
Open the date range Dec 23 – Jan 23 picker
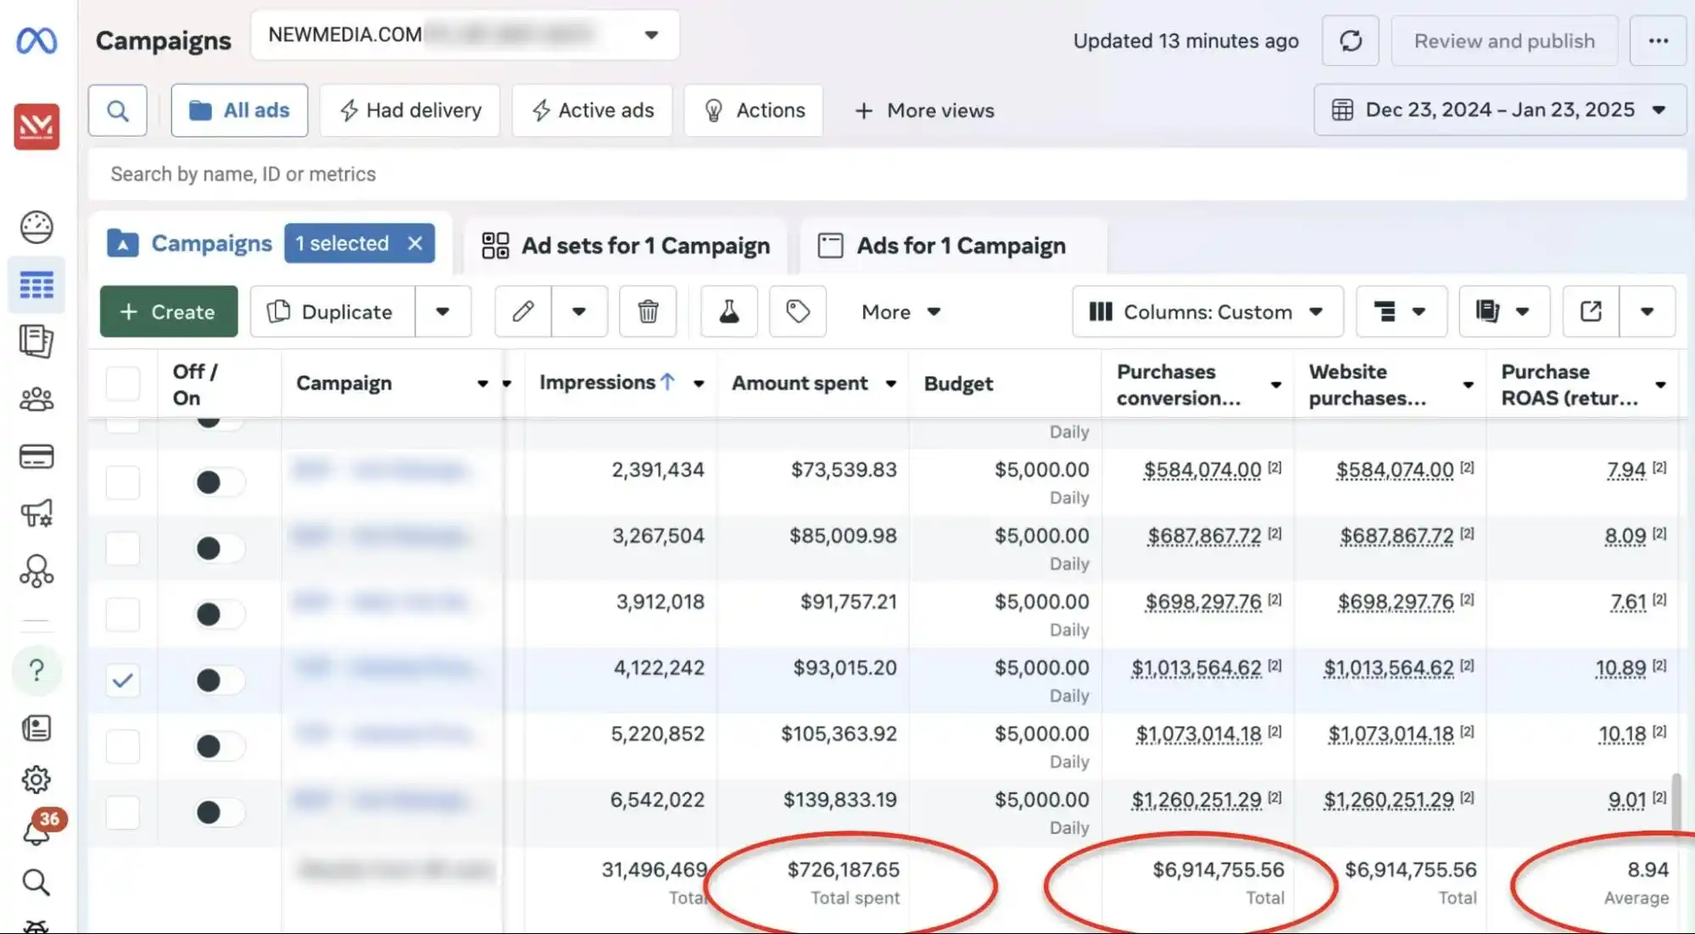point(1499,110)
